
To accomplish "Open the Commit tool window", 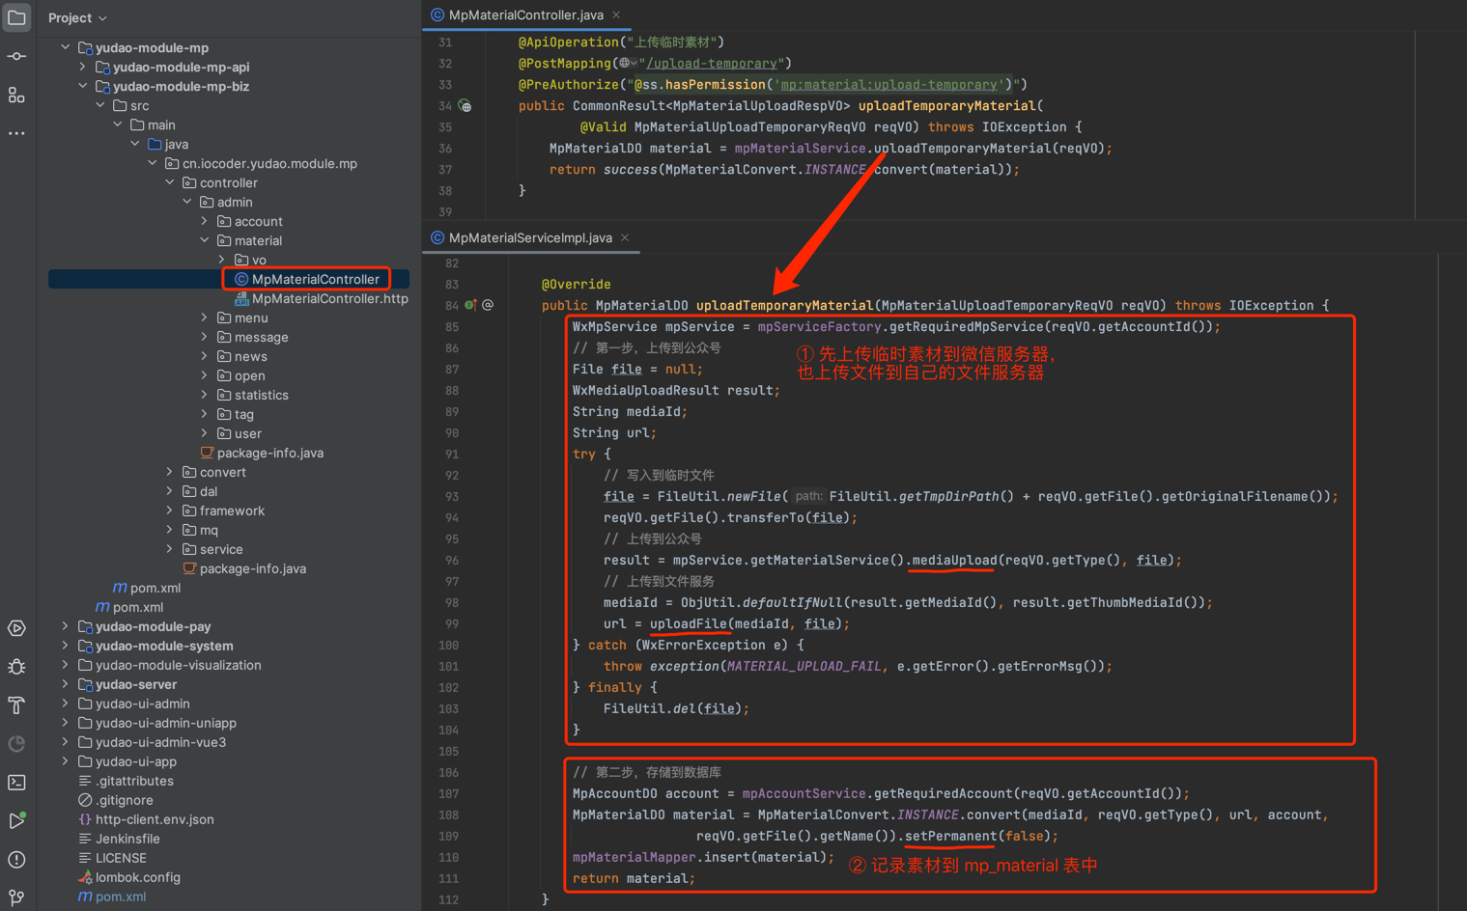I will (16, 57).
